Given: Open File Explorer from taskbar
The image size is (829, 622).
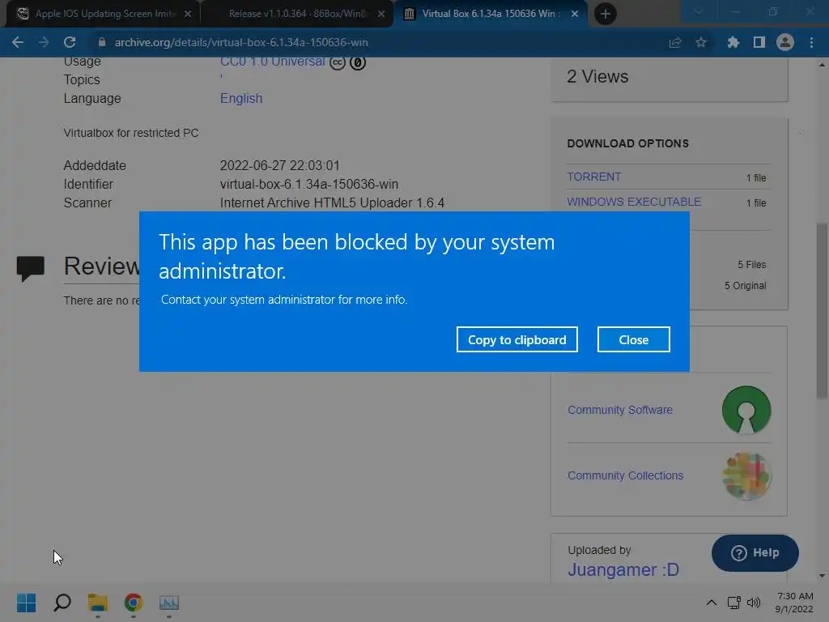Looking at the screenshot, I should tap(98, 603).
